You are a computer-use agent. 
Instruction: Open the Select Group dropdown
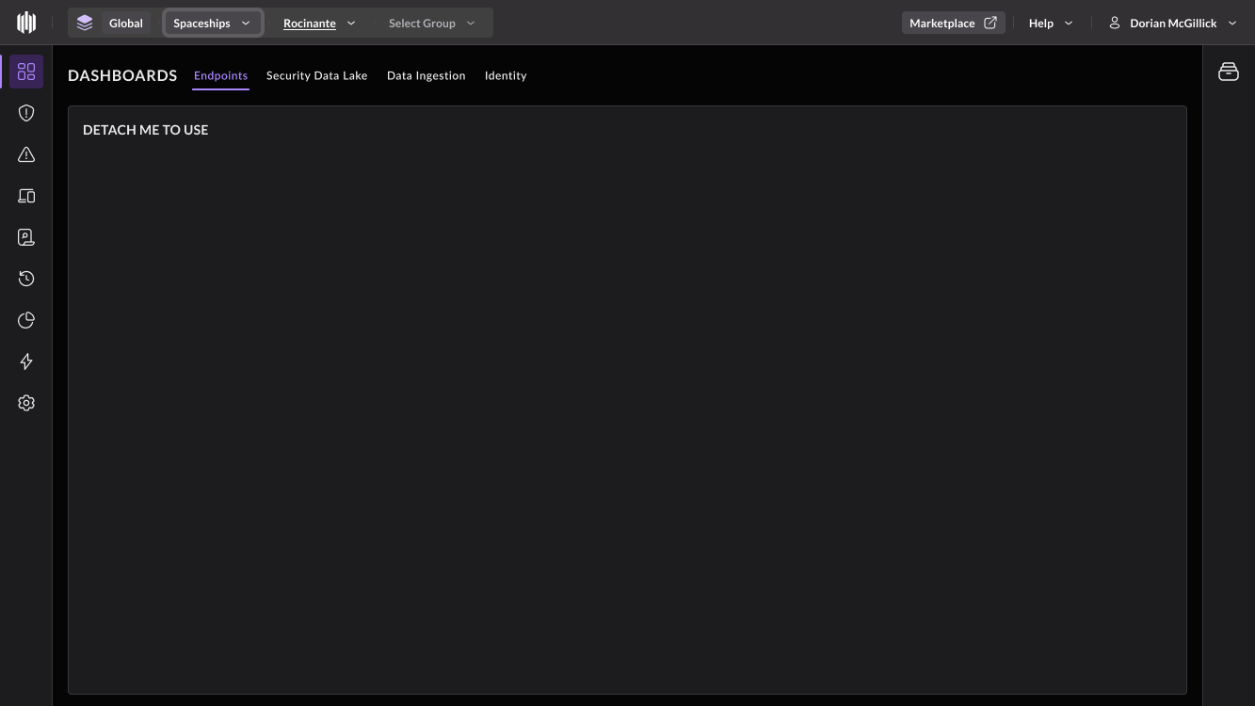pyautogui.click(x=432, y=23)
